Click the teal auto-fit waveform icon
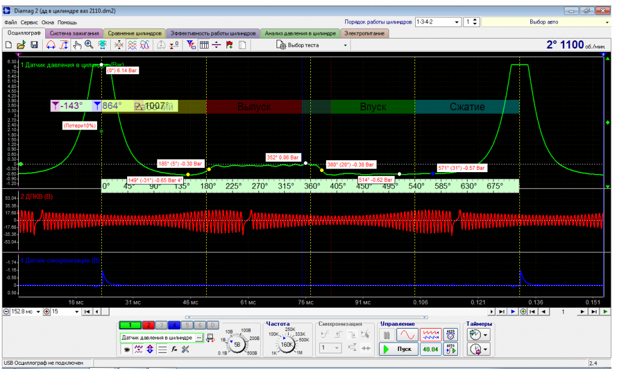The width and height of the screenshot is (617, 369). click(102, 45)
